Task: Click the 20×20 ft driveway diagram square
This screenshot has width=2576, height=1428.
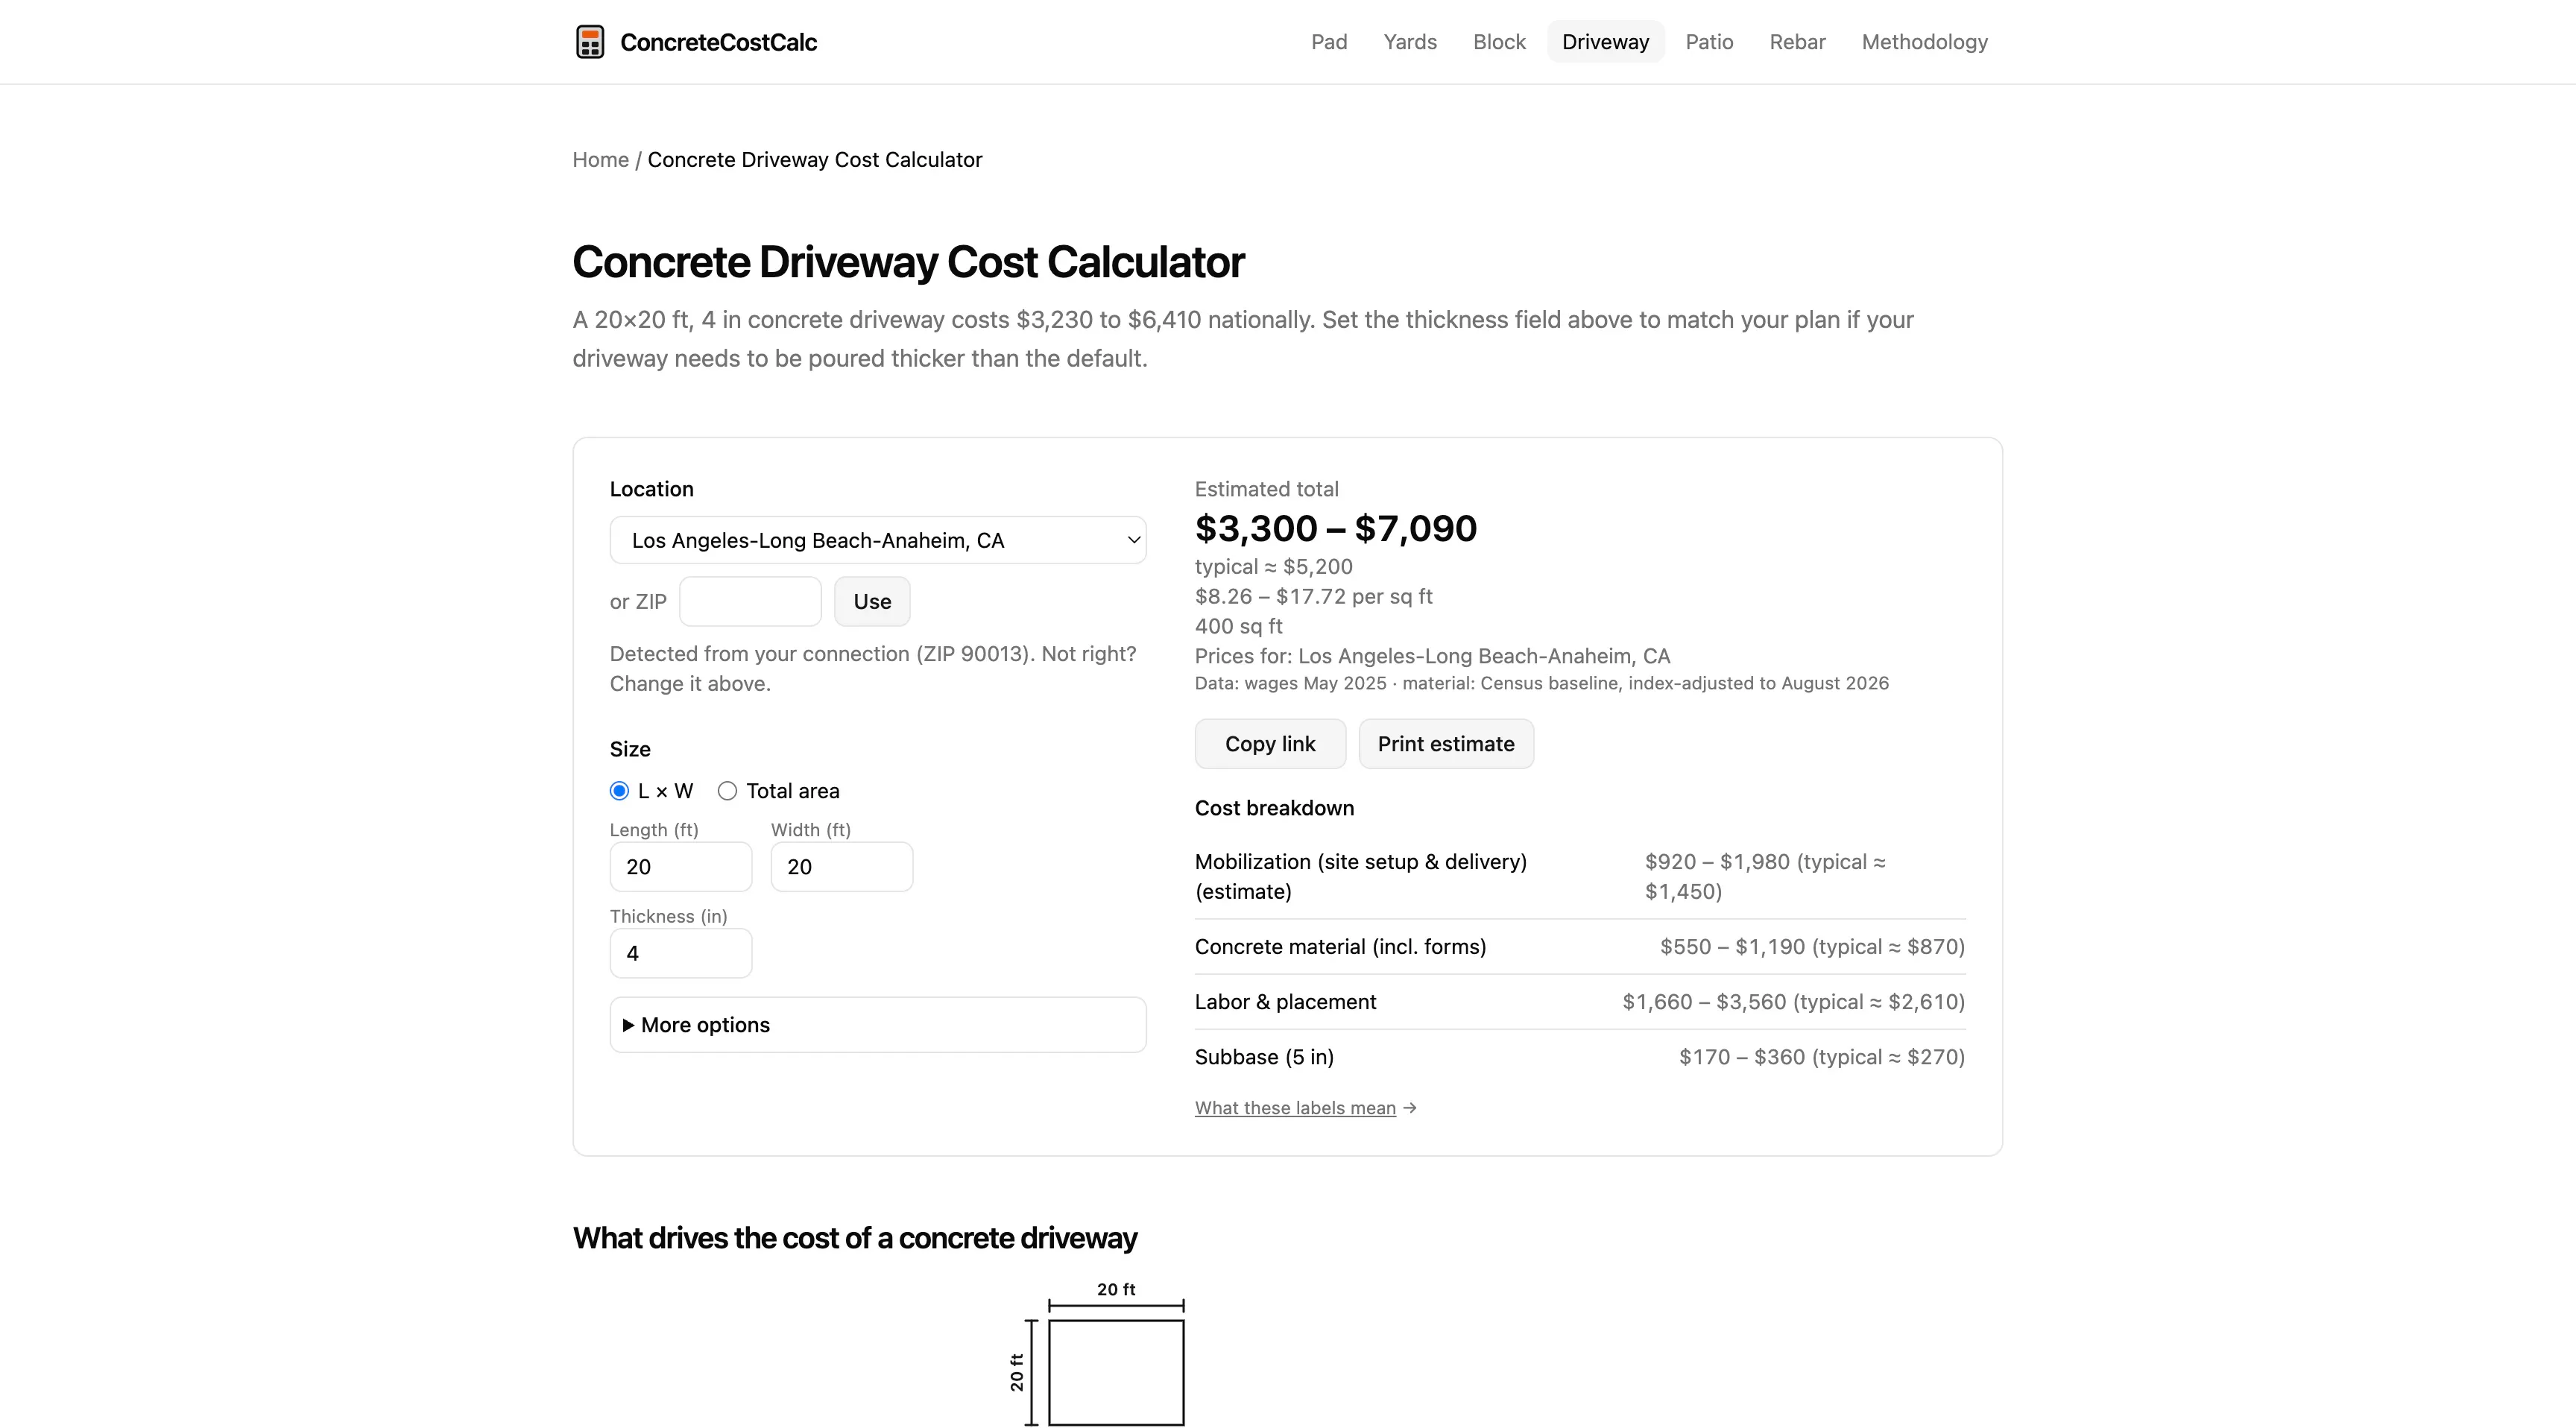Action: (1116, 1372)
